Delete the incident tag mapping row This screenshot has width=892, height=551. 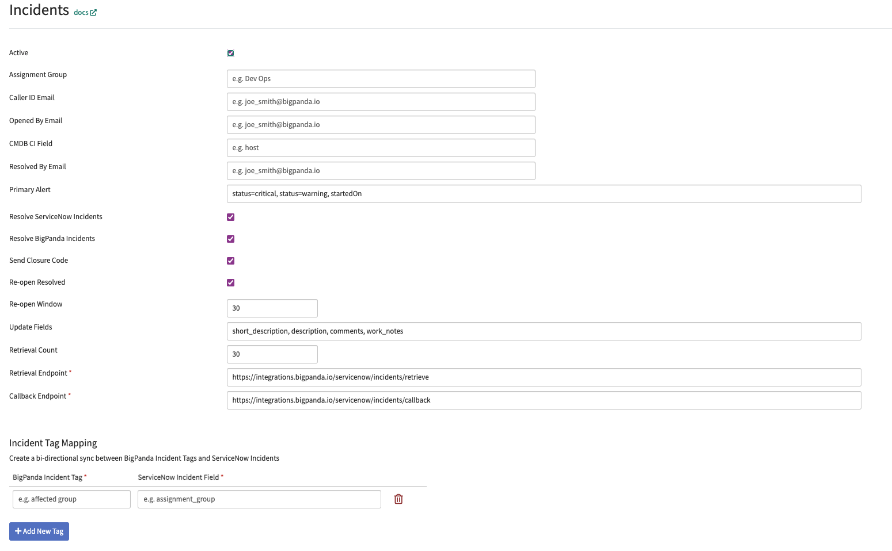click(x=398, y=499)
